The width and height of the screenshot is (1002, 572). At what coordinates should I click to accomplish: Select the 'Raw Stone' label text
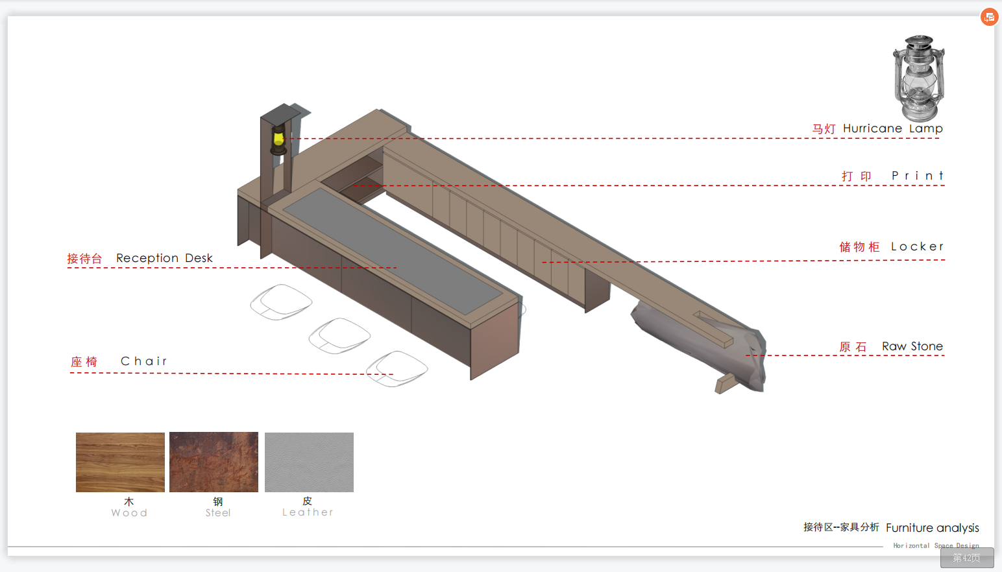912,346
